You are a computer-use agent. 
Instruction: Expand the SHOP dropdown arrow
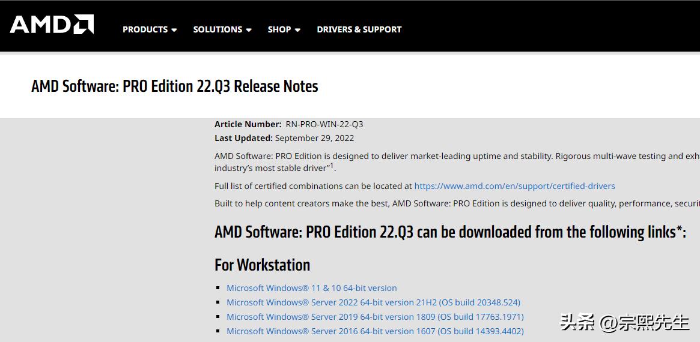pos(297,30)
